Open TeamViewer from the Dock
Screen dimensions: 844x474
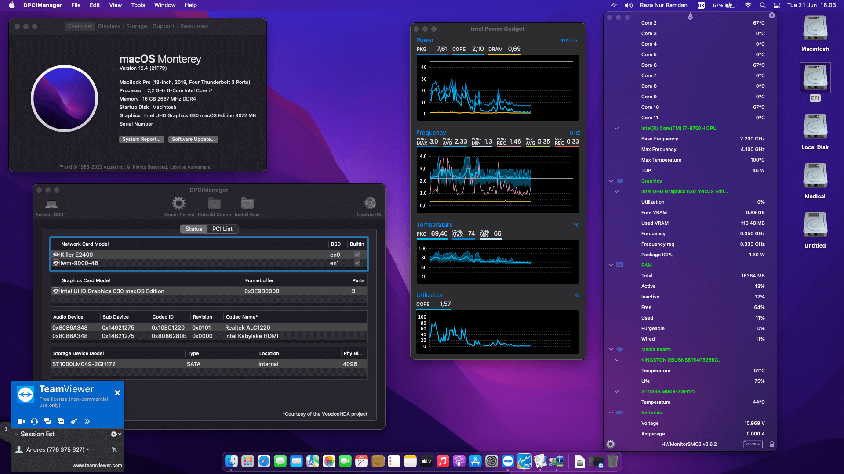pos(508,461)
